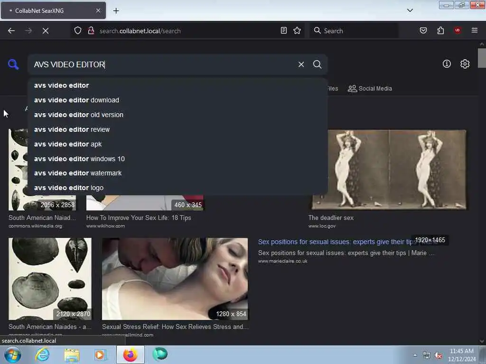Switch to the Social Media category
The image size is (486, 364).
370,89
